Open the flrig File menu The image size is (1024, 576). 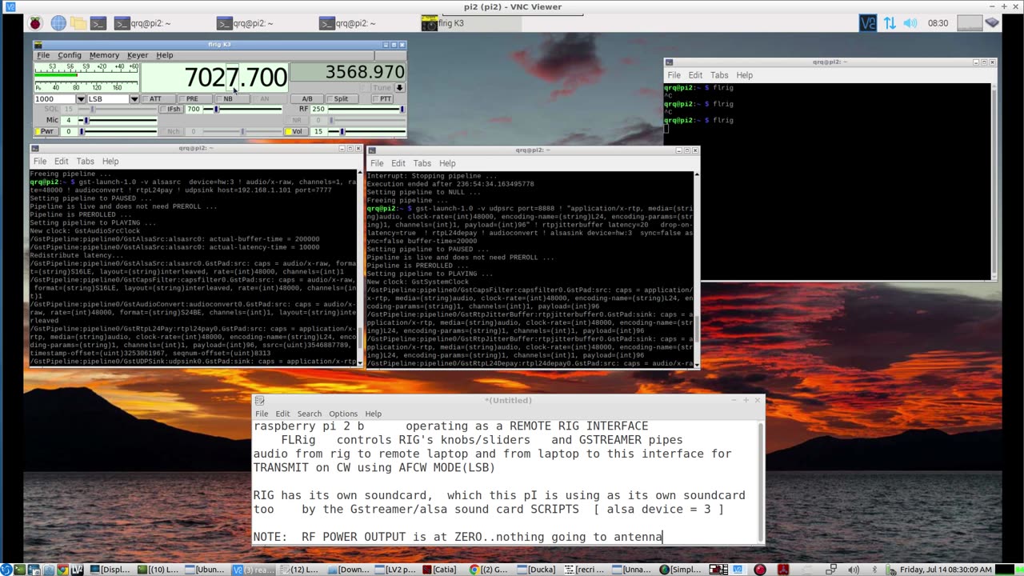43,55
